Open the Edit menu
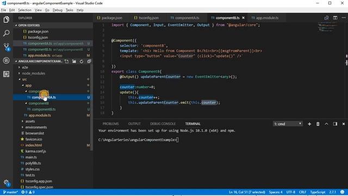This screenshot has width=348, height=196. (12, 10)
